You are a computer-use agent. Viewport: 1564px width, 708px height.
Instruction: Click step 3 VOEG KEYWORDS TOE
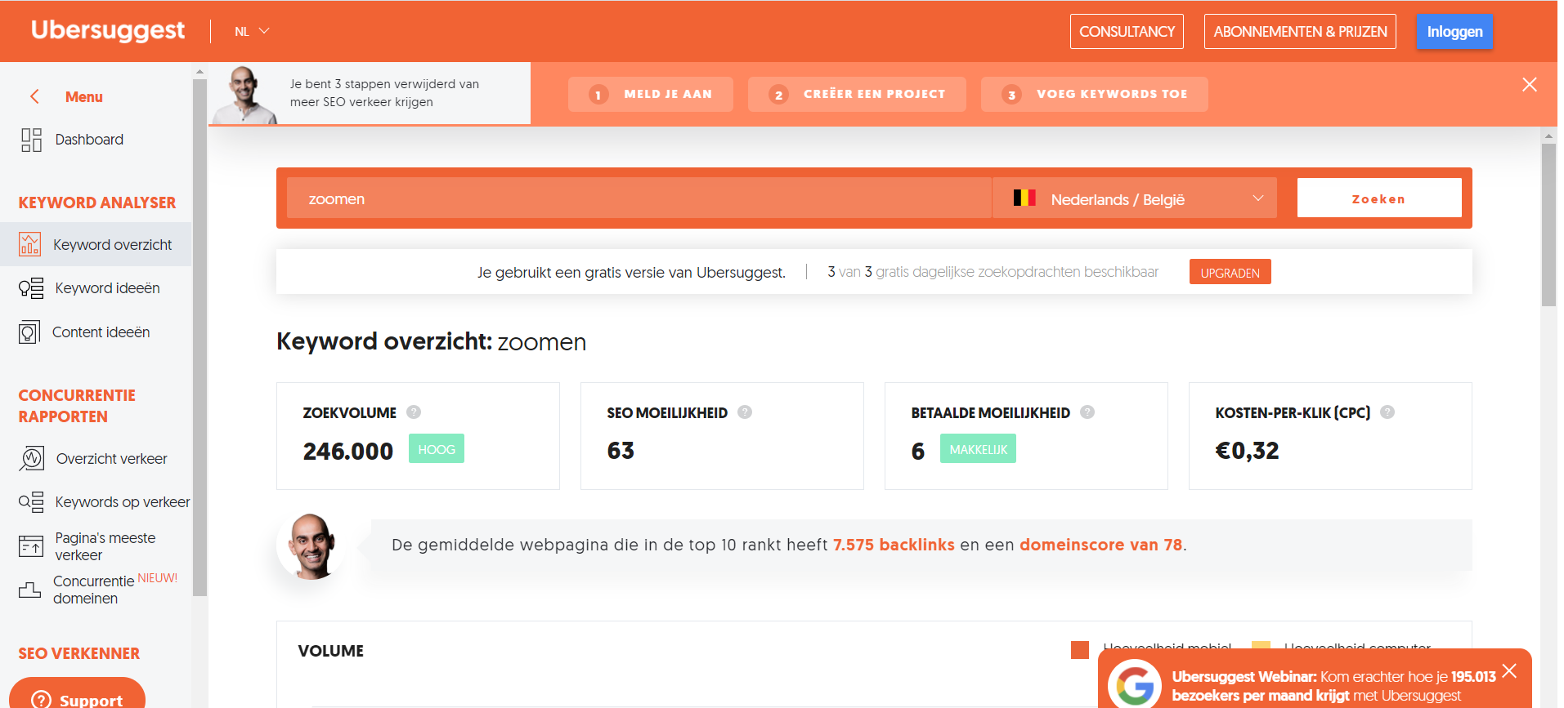pyautogui.click(x=1094, y=94)
